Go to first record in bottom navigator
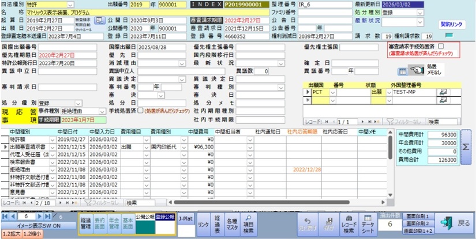The height and width of the screenshot is (239, 476). [5, 217]
